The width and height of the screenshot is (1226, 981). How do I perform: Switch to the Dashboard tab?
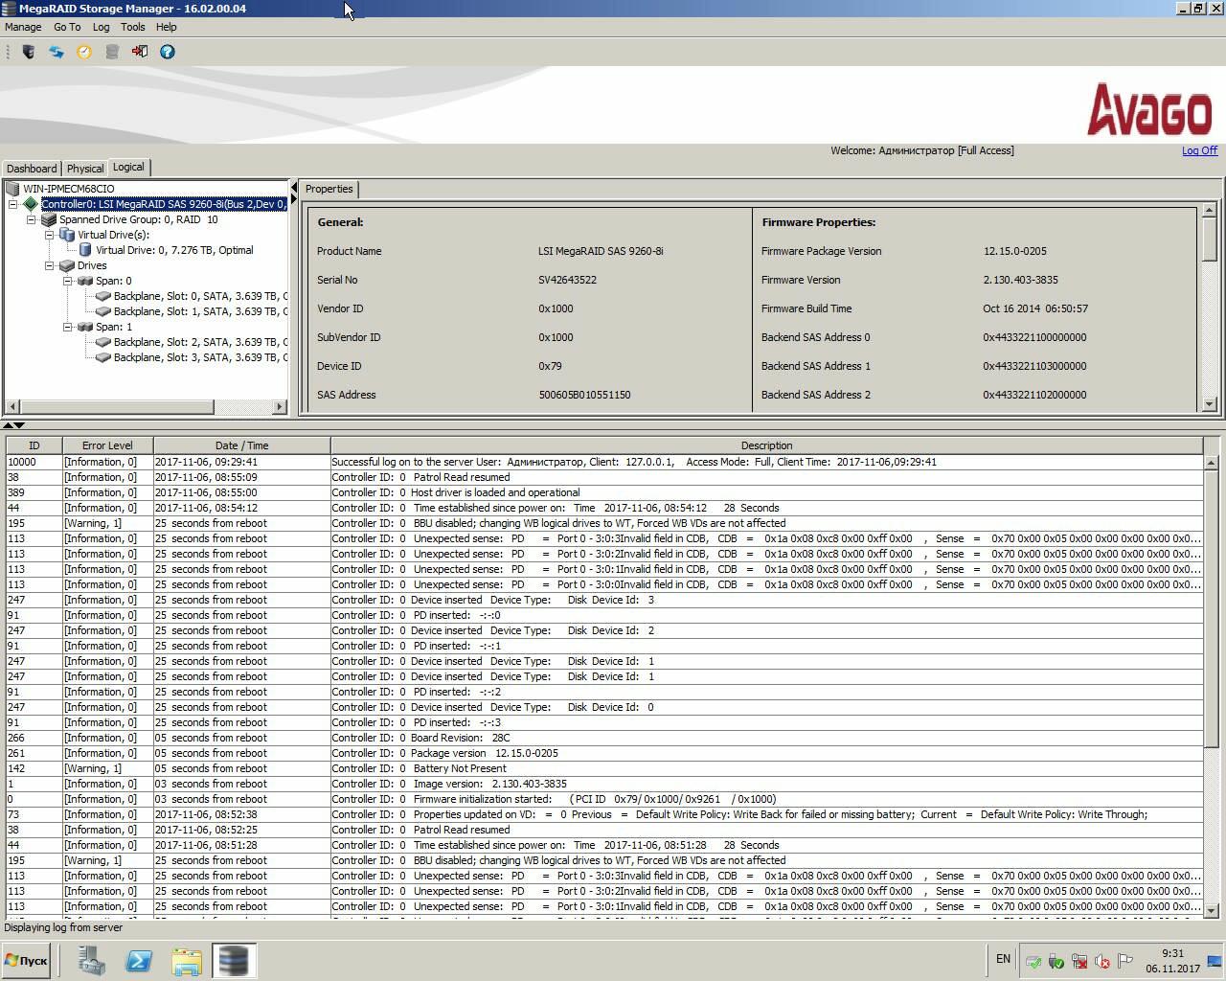[32, 169]
